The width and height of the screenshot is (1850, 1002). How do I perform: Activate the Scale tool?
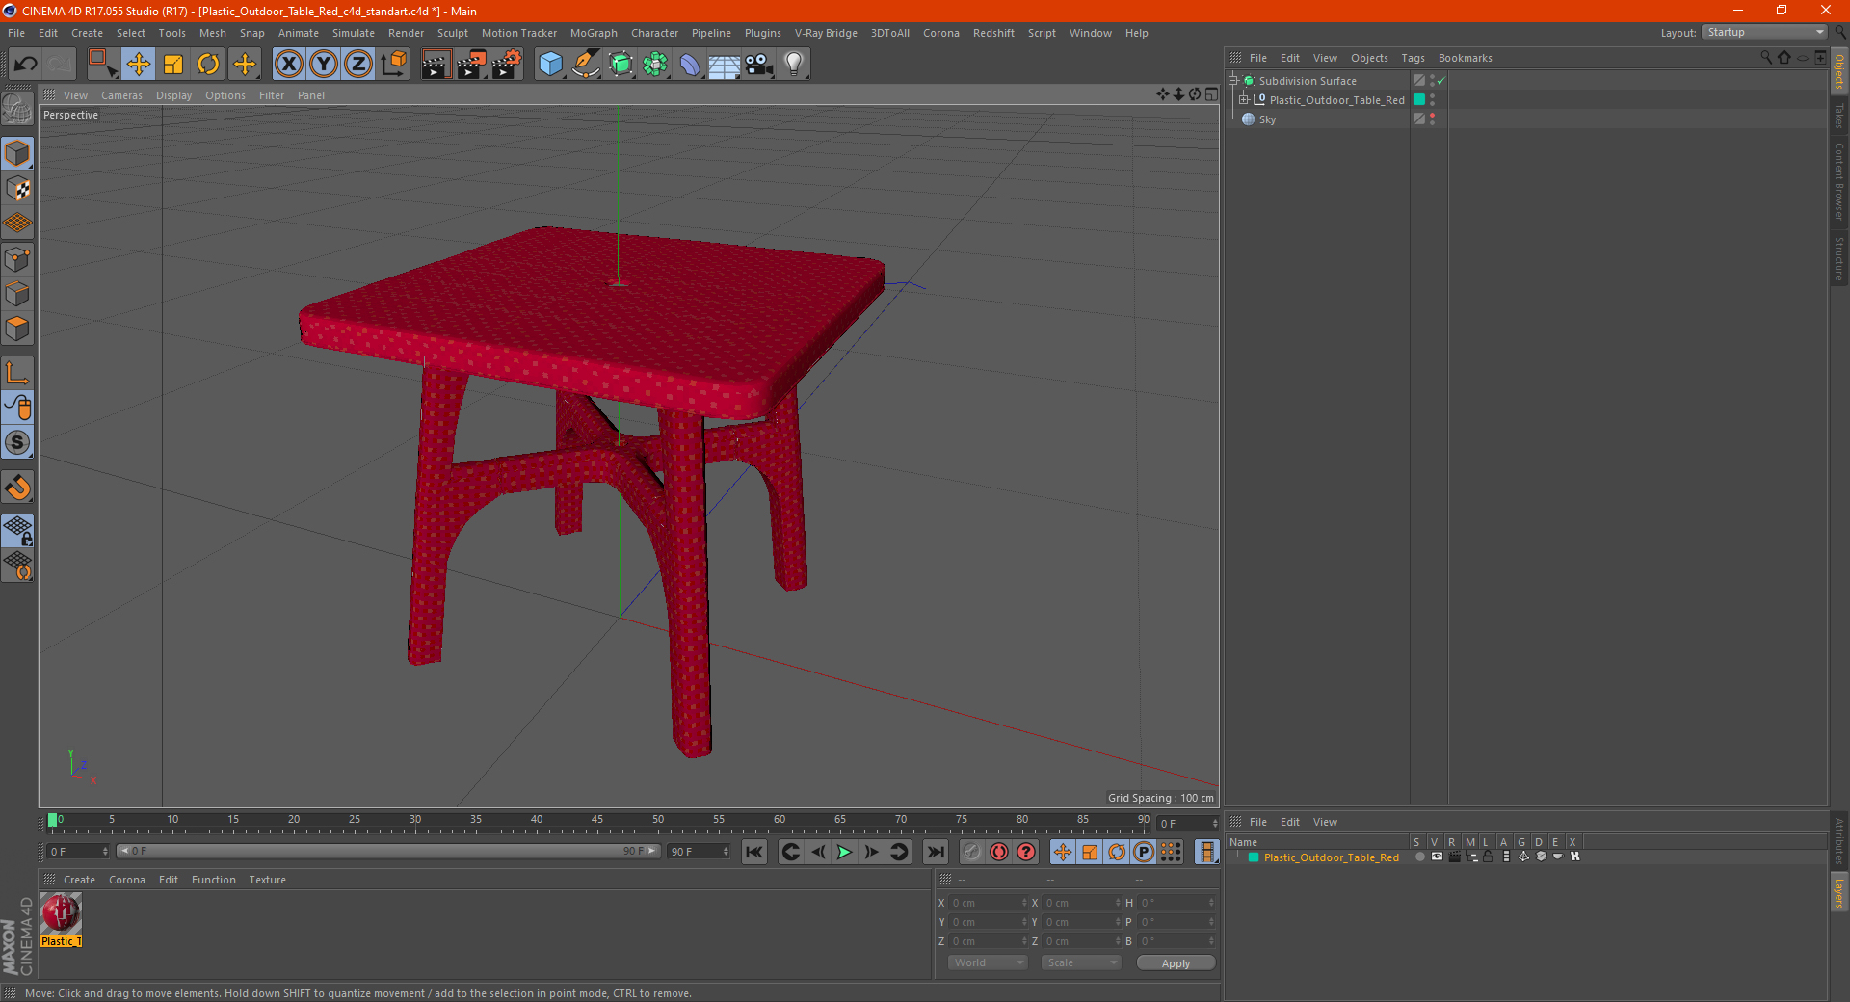(173, 65)
